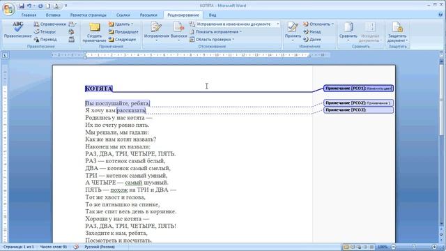Delete comment with Удалить
This screenshot has width=446, height=251.
click(x=119, y=24)
